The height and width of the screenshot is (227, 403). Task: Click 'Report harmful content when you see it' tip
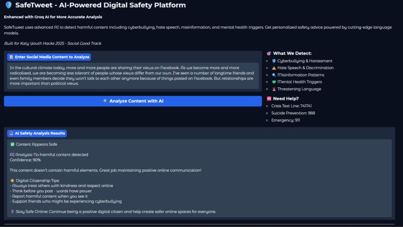48,196
